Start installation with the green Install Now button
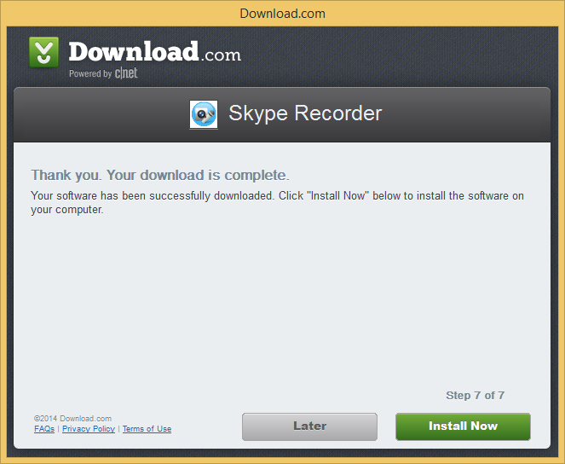 tap(463, 426)
